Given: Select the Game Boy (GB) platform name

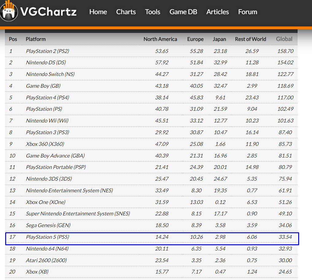Looking at the screenshot, I should (43, 86).
